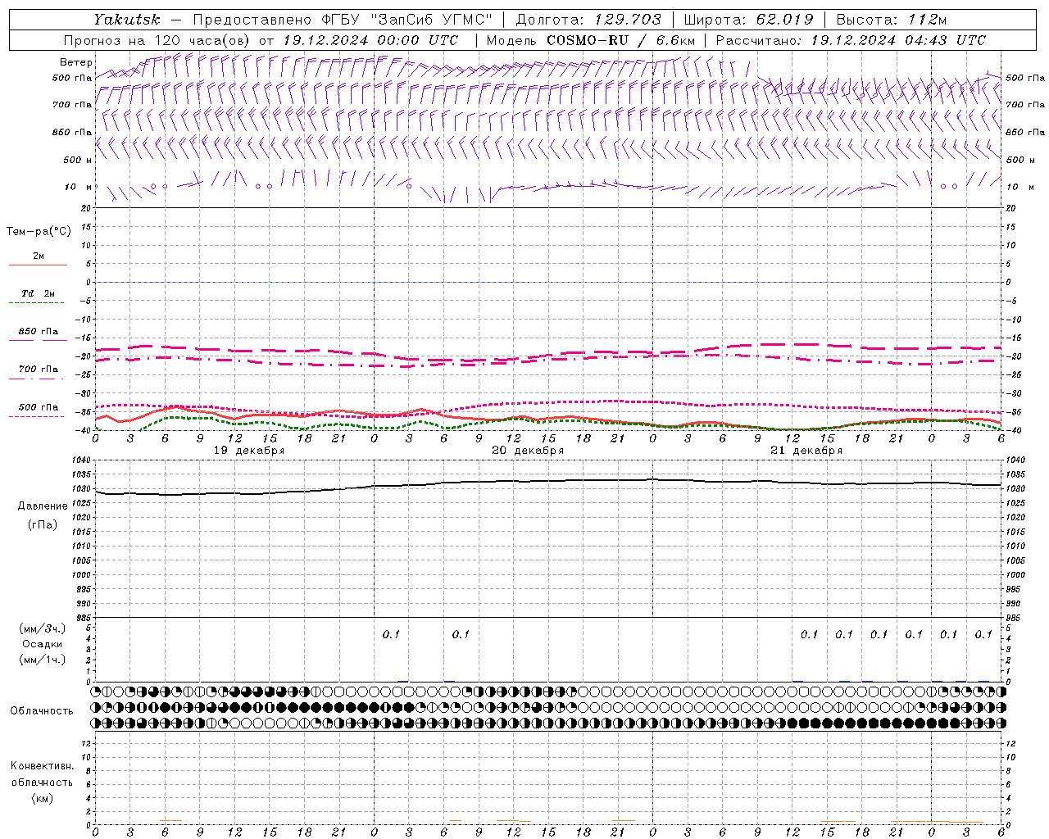Click the "Широта: 62.019" header field

749,20
